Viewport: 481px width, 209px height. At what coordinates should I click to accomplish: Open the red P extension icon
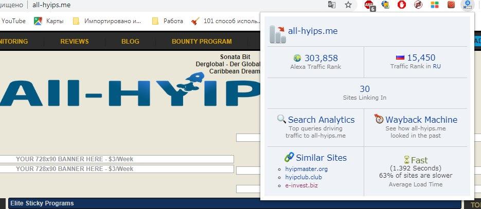451,5
